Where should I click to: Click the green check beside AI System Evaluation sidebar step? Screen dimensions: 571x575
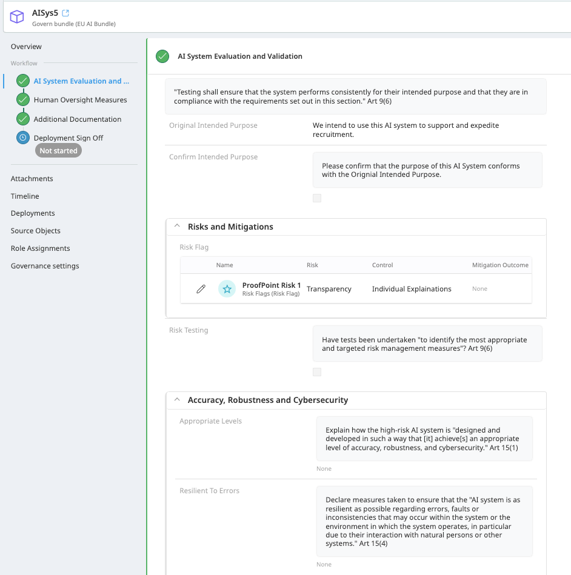22,80
